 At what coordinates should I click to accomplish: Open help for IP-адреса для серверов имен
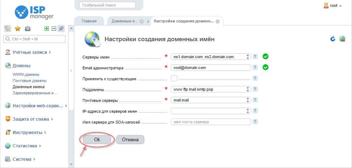[255, 111]
